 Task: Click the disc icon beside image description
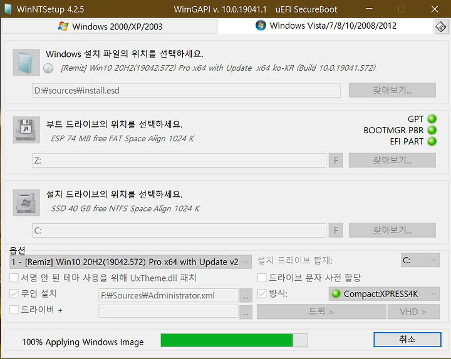[x=48, y=68]
